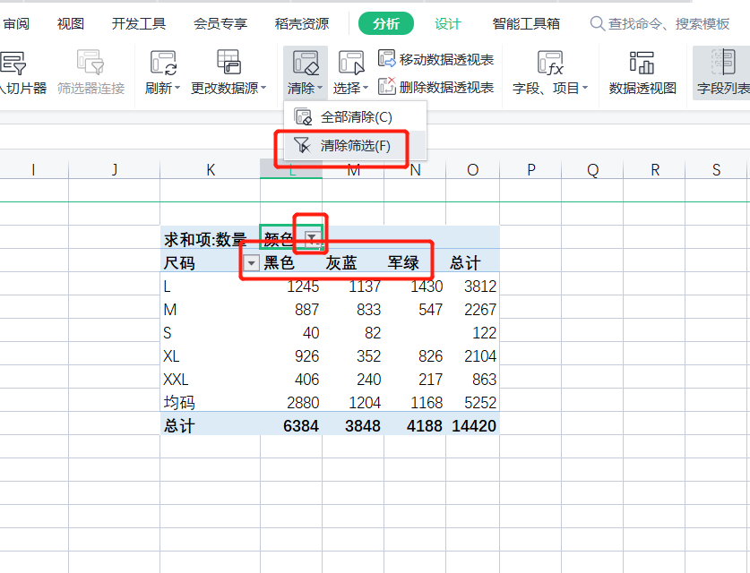
Task: Choose 清除筛选(F) from the menu
Action: point(355,146)
